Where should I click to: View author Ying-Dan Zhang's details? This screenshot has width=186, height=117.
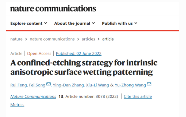tap(68, 85)
